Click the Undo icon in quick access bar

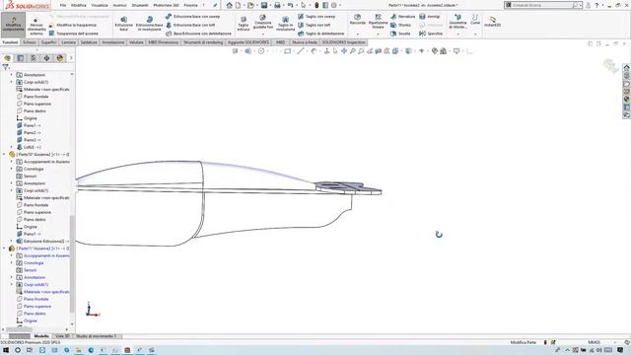(x=290, y=5)
